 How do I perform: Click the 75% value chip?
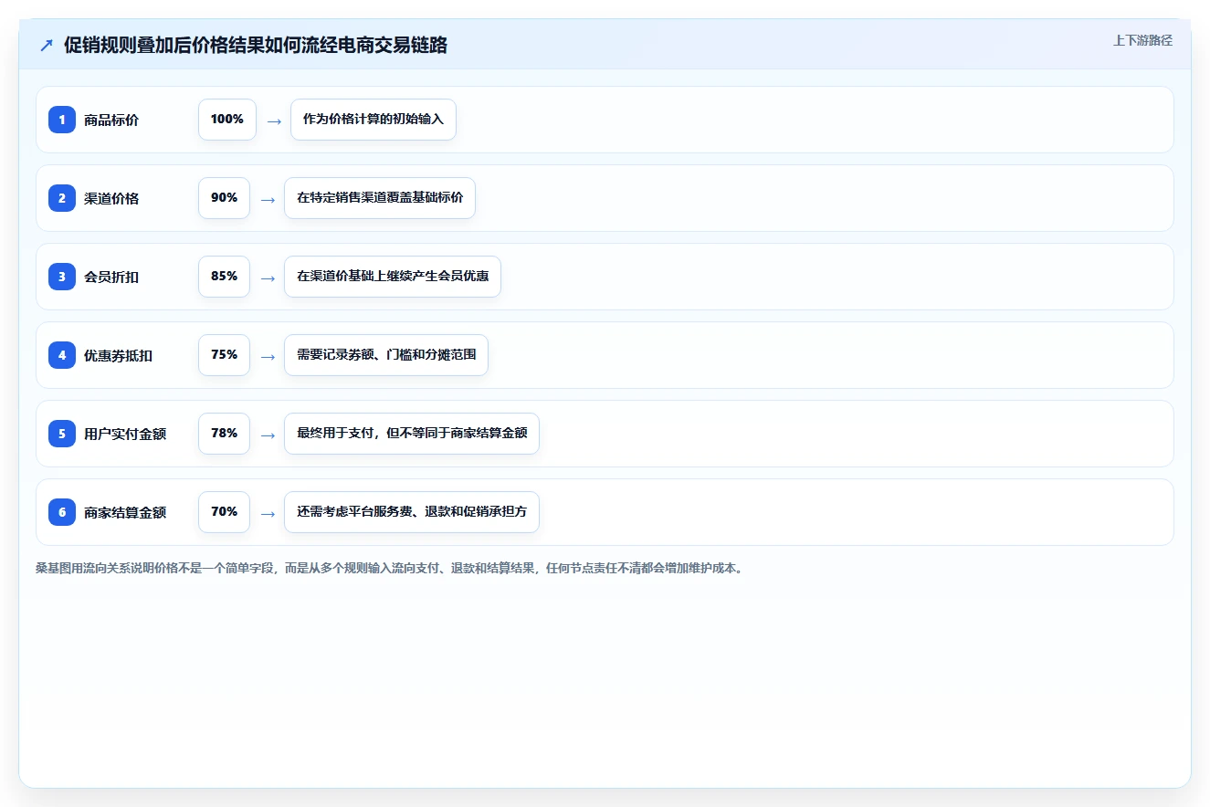[x=224, y=355]
